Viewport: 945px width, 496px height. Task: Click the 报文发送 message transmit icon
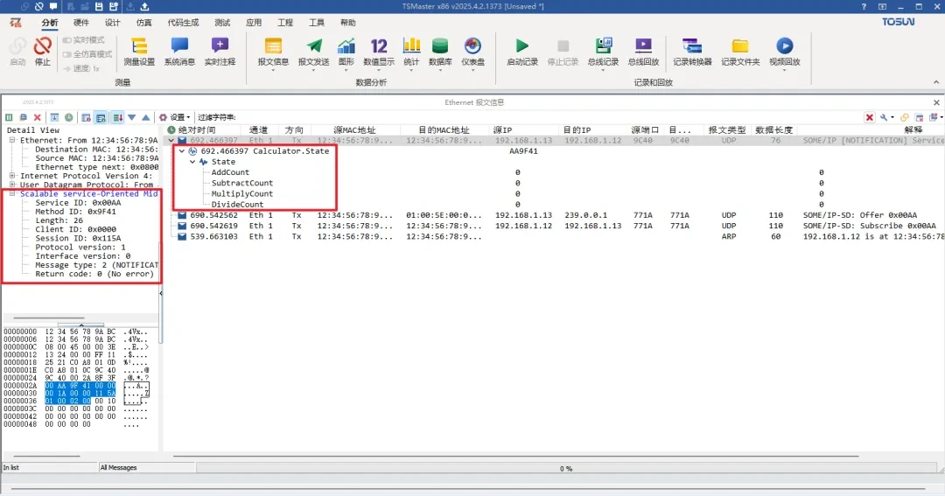pos(313,52)
